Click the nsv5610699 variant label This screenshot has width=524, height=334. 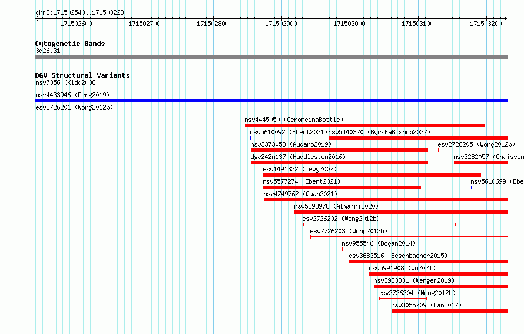pos(498,181)
